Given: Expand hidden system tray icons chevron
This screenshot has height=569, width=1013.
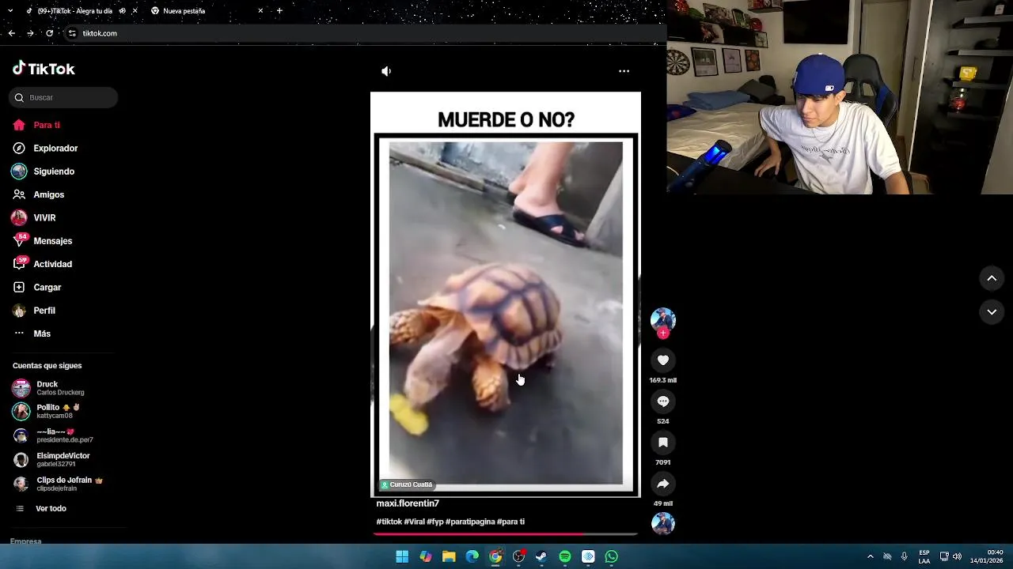Looking at the screenshot, I should (871, 556).
